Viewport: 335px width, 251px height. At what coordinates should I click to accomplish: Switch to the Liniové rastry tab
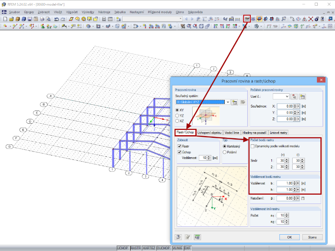point(279,133)
